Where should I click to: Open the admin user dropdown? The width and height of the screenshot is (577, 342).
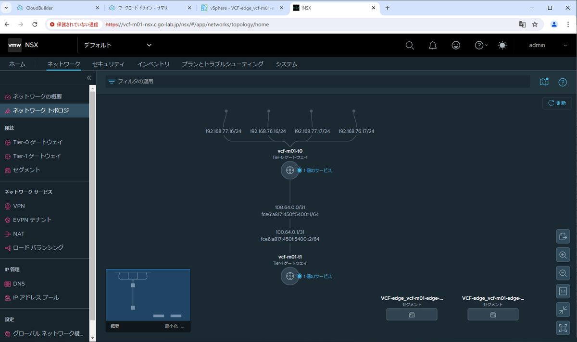pos(548,45)
